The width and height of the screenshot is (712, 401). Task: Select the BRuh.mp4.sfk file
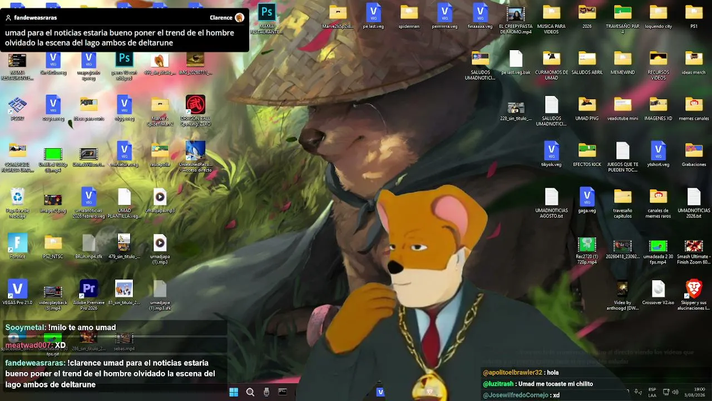point(88,246)
